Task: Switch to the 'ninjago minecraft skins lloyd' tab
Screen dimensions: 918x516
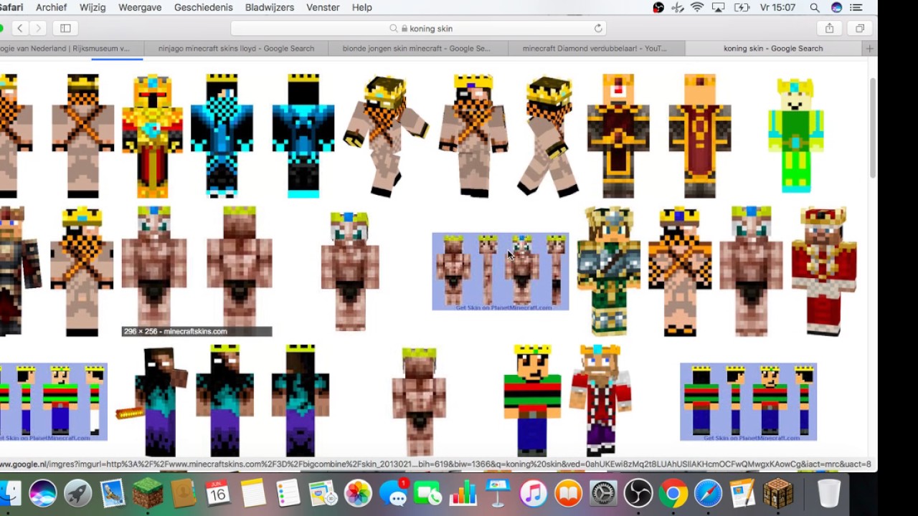Action: click(x=236, y=49)
